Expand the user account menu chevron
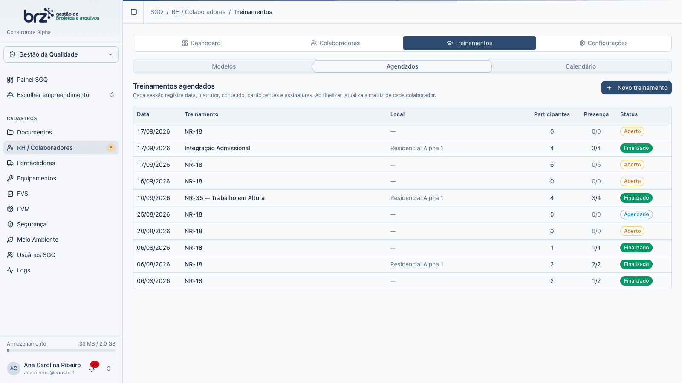The height and width of the screenshot is (383, 682). point(109,369)
